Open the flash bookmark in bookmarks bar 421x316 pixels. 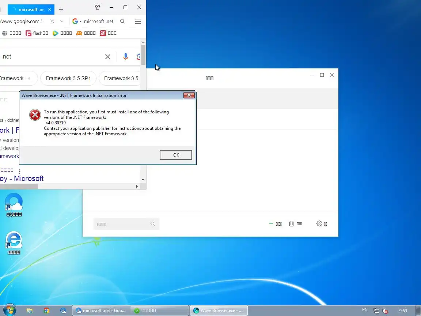(x=37, y=33)
